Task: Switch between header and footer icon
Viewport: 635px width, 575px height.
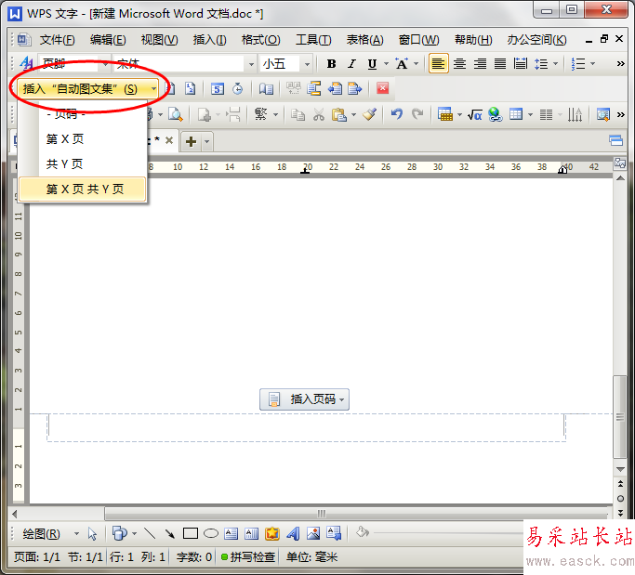Action: click(x=314, y=88)
